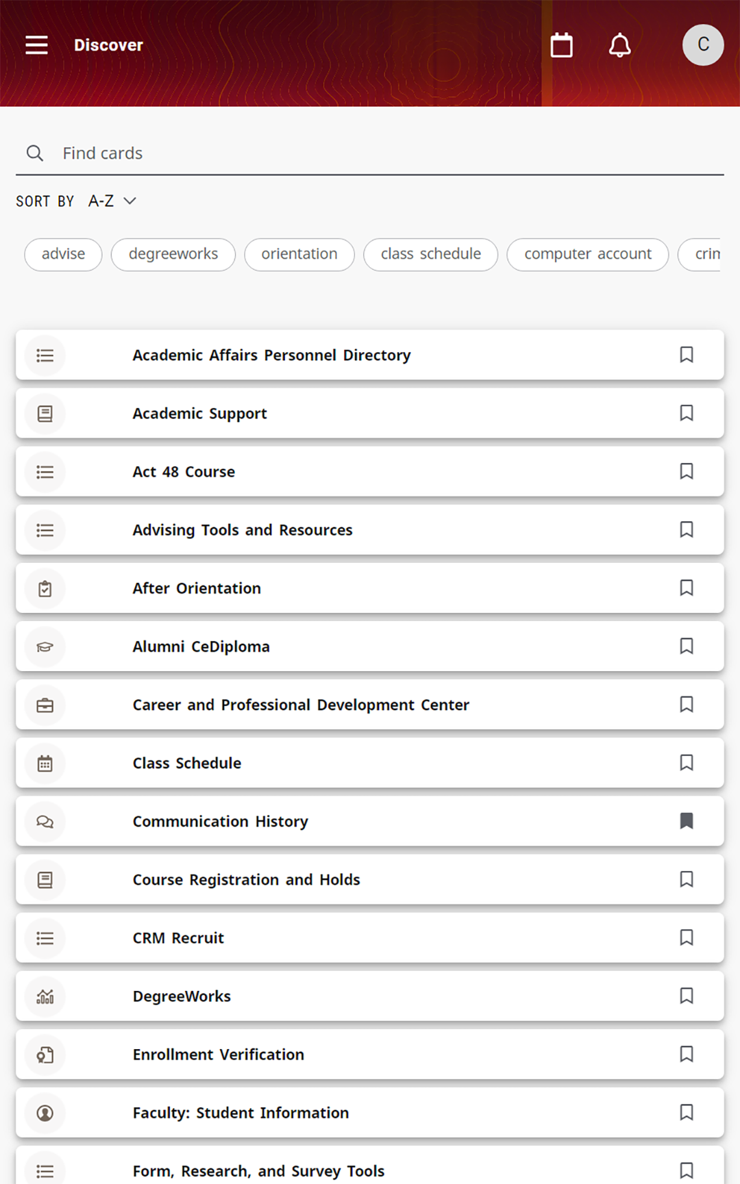Open the Alumni CeDiploma card
The image size is (740, 1184).
(x=370, y=646)
